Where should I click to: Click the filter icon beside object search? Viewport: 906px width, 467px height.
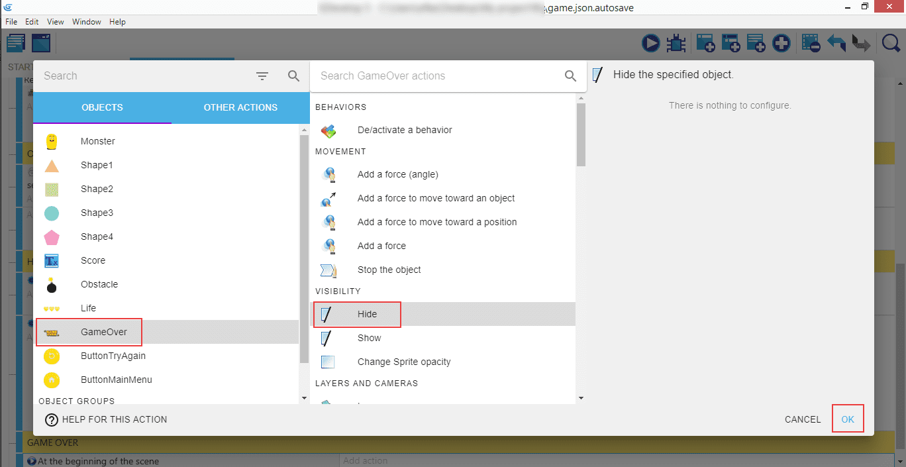tap(262, 76)
